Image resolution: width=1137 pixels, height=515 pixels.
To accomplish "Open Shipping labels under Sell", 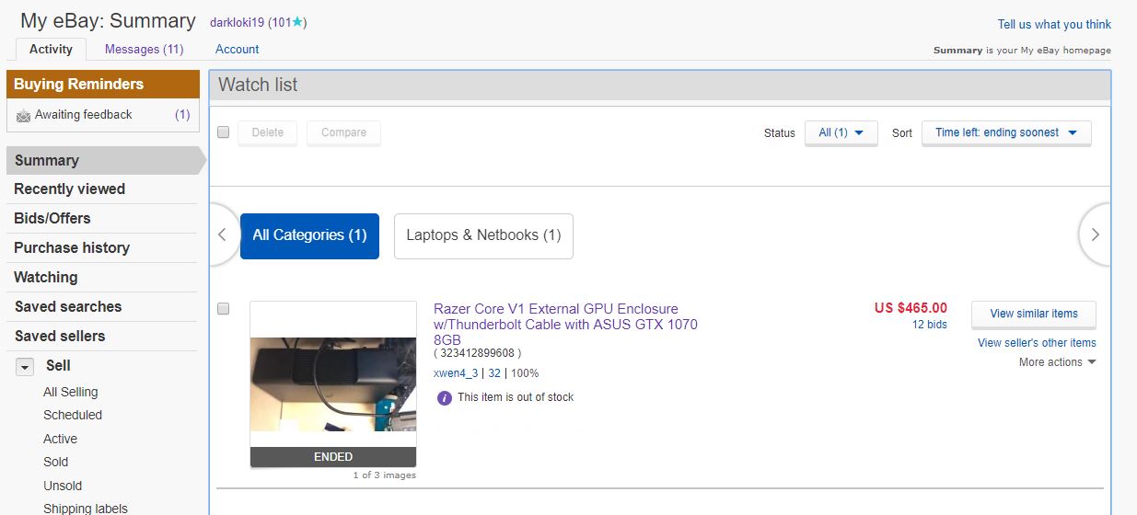I will tap(86, 508).
